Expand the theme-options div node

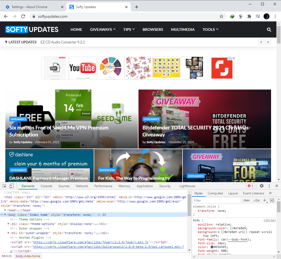tap(8, 224)
